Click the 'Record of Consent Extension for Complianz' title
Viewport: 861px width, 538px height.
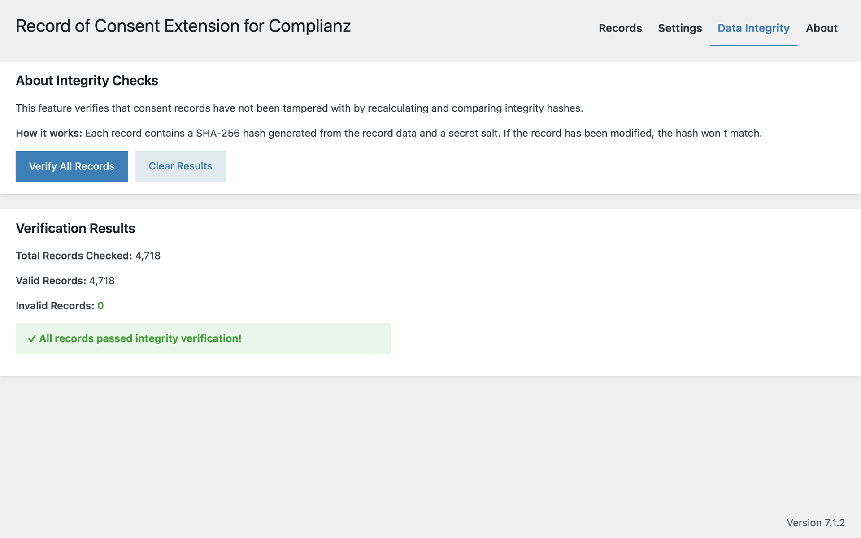click(183, 26)
